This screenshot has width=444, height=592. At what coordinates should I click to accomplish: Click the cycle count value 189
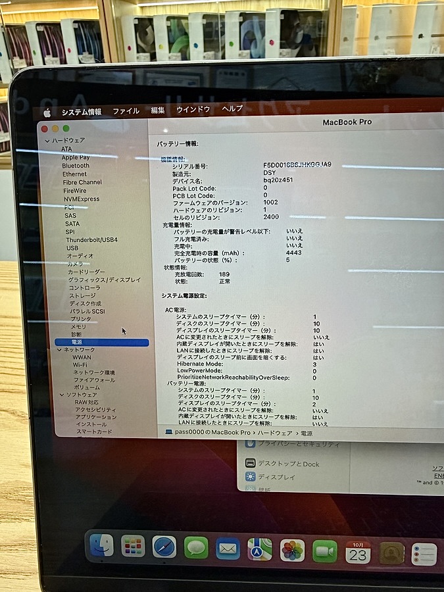[224, 274]
